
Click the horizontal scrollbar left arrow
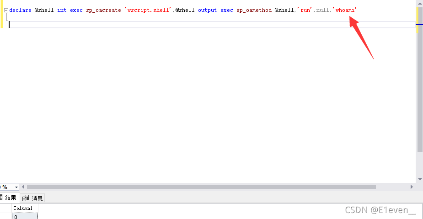click(23, 187)
